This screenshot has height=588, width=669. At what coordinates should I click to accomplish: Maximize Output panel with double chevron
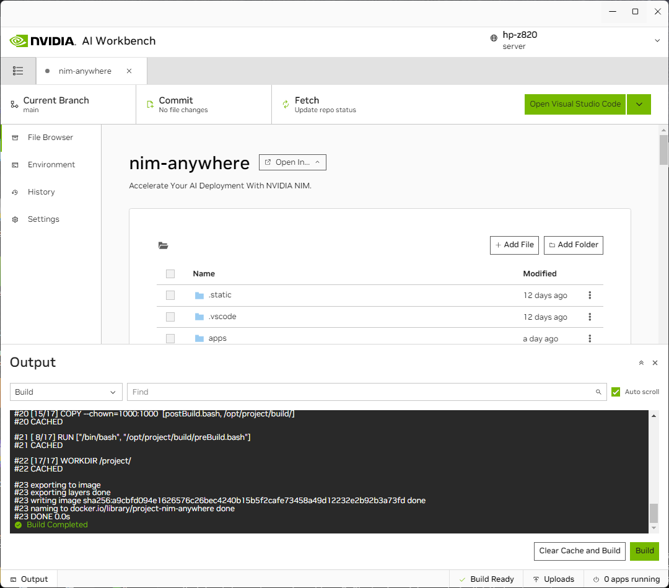pyautogui.click(x=641, y=362)
